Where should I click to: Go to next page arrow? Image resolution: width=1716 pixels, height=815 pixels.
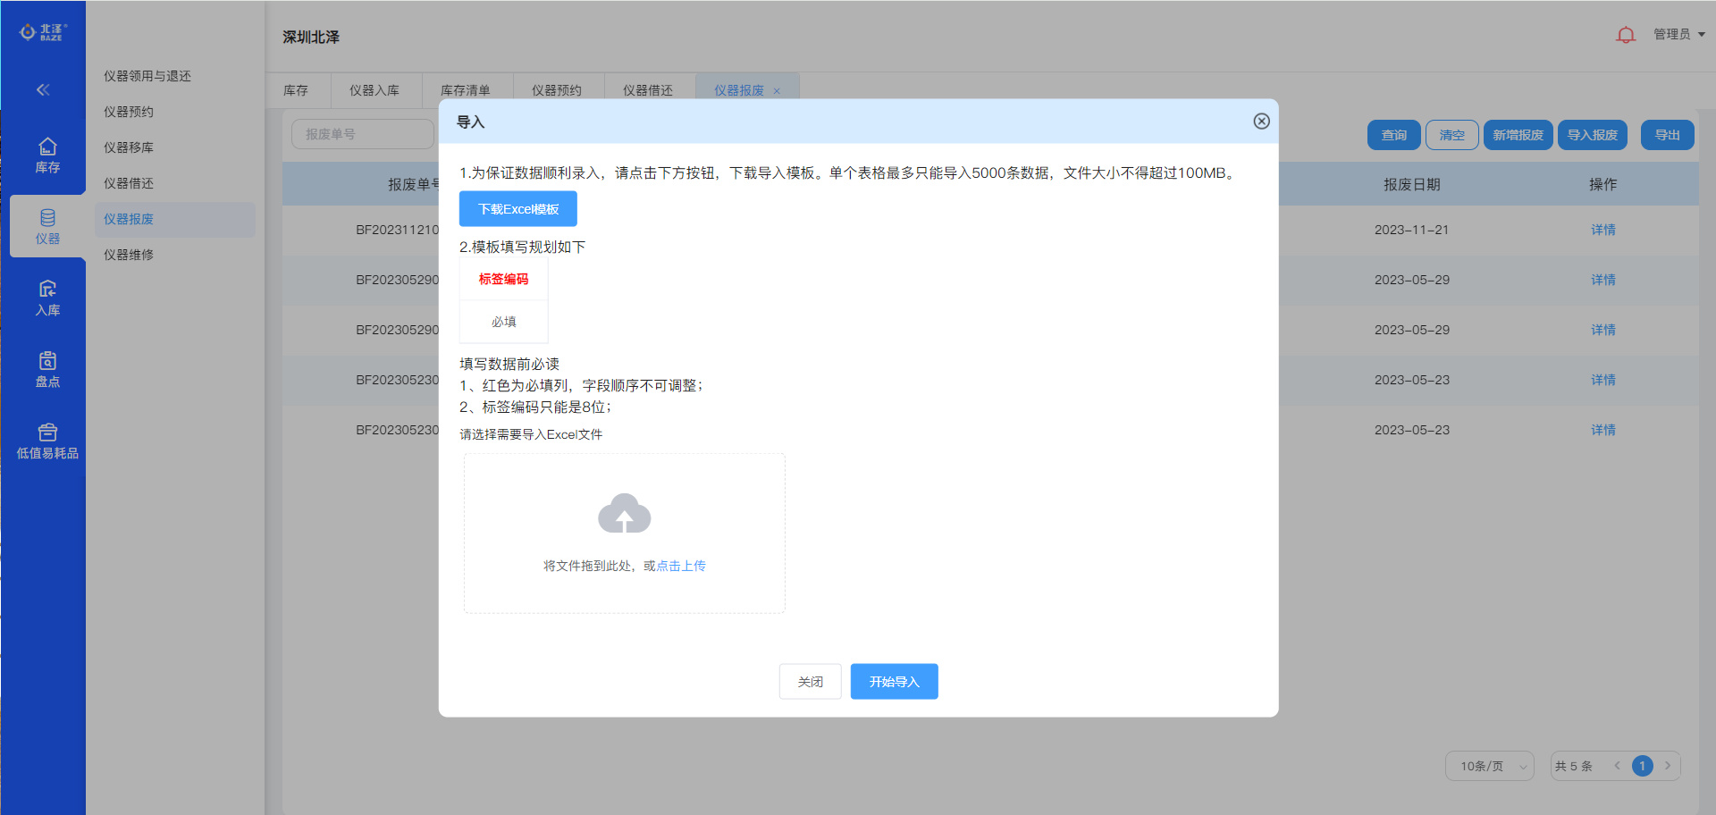tap(1668, 766)
